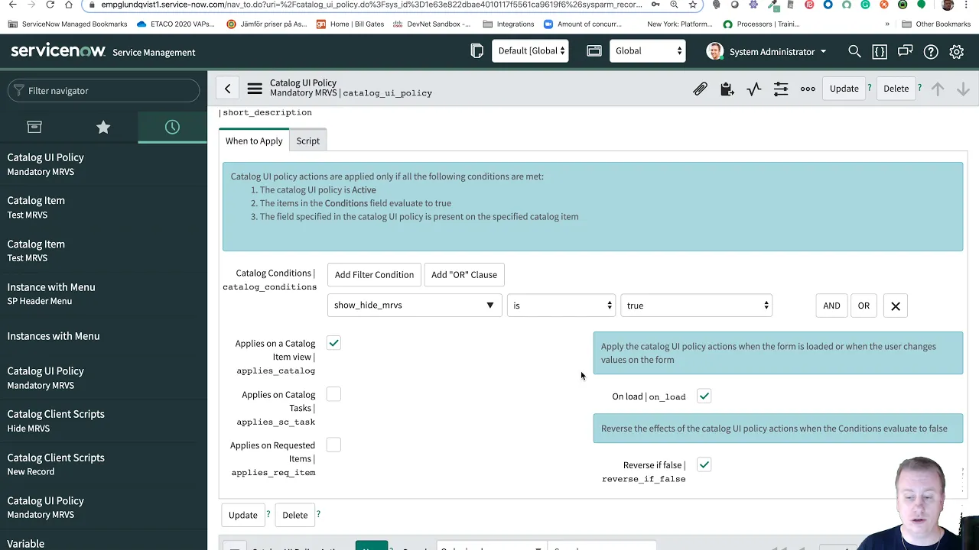
Task: Open the Global application scope dropdown
Action: pos(647,50)
